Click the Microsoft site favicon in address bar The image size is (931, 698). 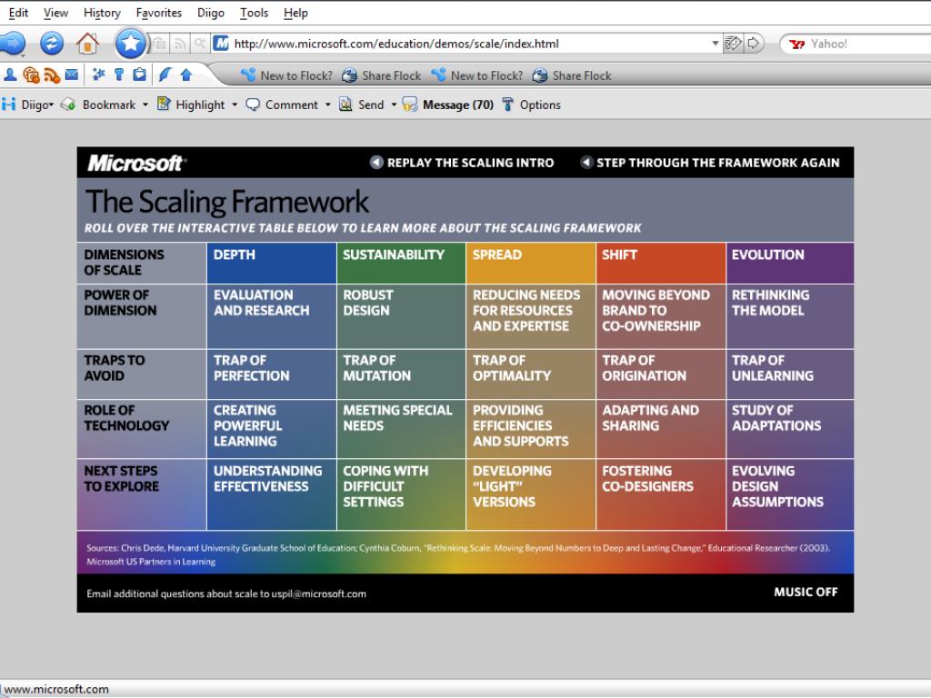coord(222,44)
